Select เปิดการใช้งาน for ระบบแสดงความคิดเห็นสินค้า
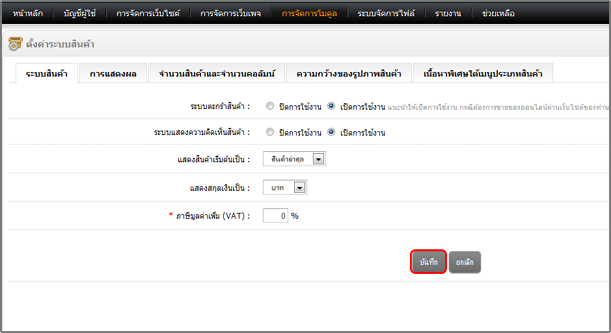 331,132
